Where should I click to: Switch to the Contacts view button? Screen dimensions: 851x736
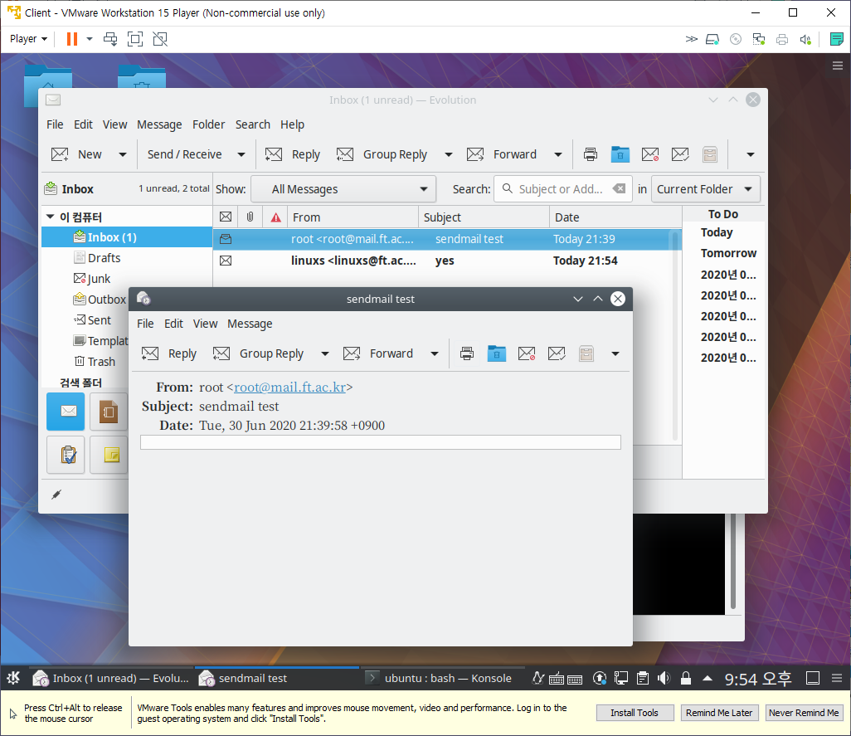tap(109, 412)
